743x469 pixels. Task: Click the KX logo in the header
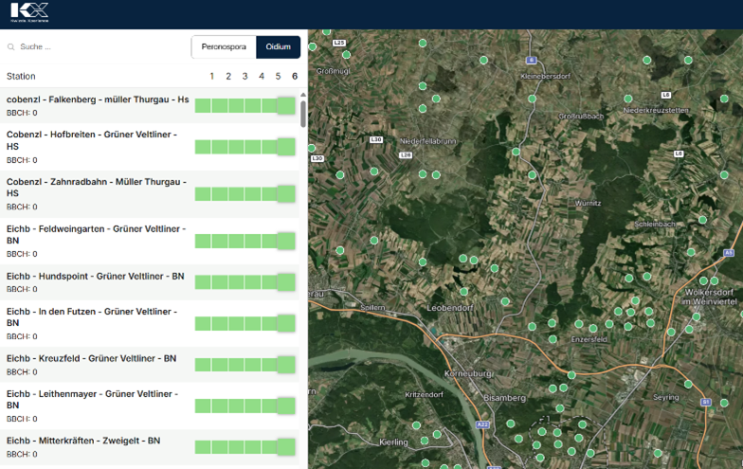pos(28,13)
